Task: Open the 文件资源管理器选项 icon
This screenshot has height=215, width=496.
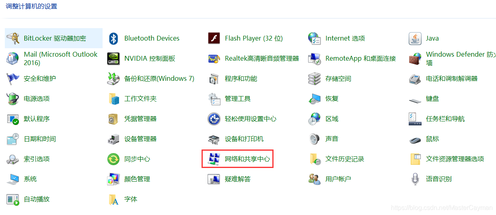Action: point(415,159)
